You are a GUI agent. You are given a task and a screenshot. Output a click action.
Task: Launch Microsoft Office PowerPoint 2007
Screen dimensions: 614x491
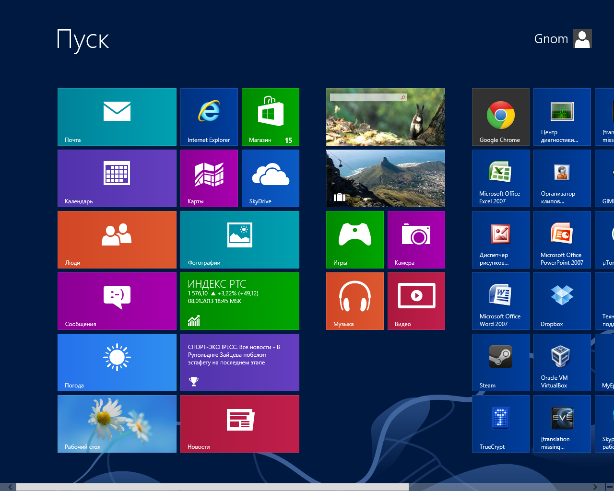point(562,240)
